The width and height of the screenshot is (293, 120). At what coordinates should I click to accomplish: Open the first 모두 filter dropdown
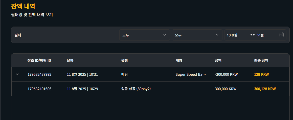[144, 35]
